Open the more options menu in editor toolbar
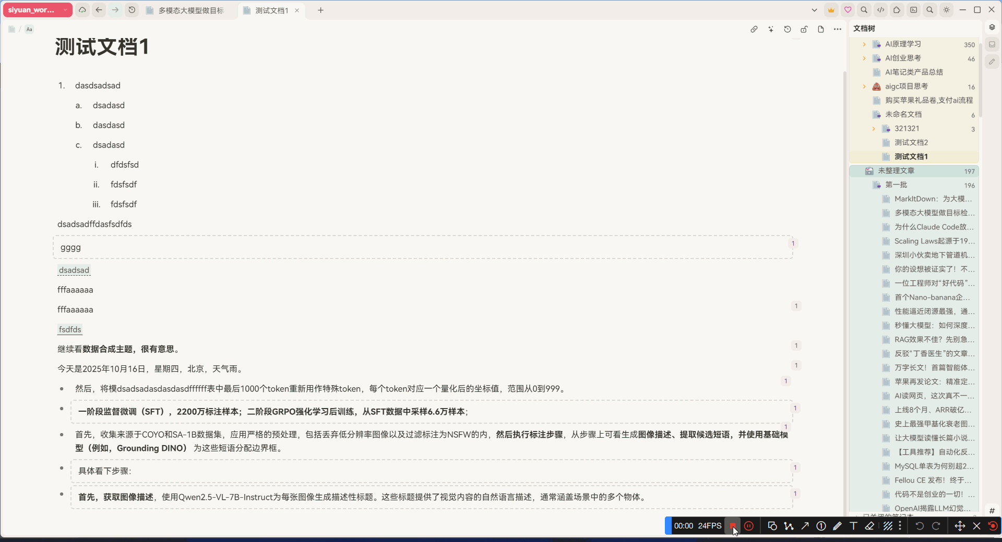This screenshot has width=1002, height=542. [837, 30]
